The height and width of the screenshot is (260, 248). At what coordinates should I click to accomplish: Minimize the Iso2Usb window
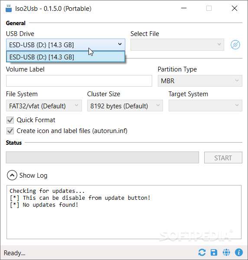(x=184, y=8)
